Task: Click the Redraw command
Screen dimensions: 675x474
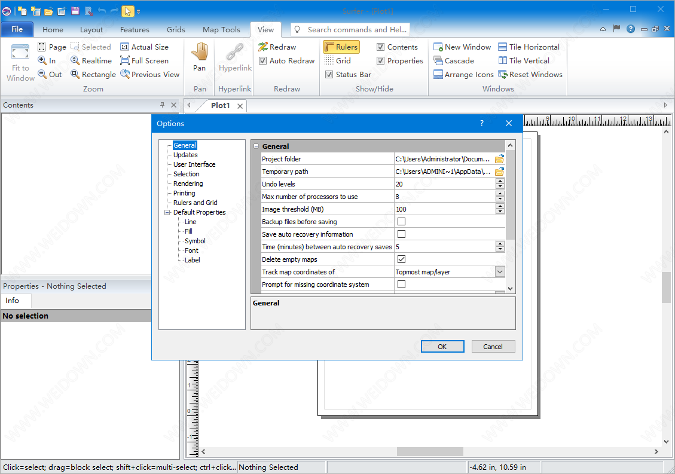Action: (277, 47)
